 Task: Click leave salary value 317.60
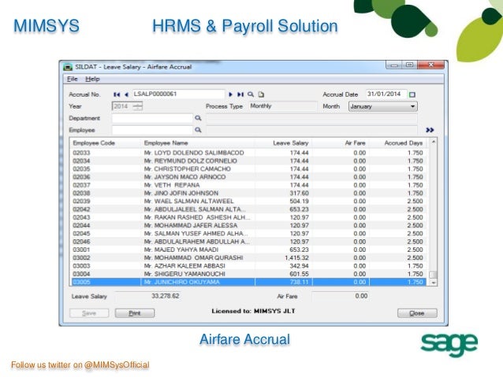coord(299,193)
